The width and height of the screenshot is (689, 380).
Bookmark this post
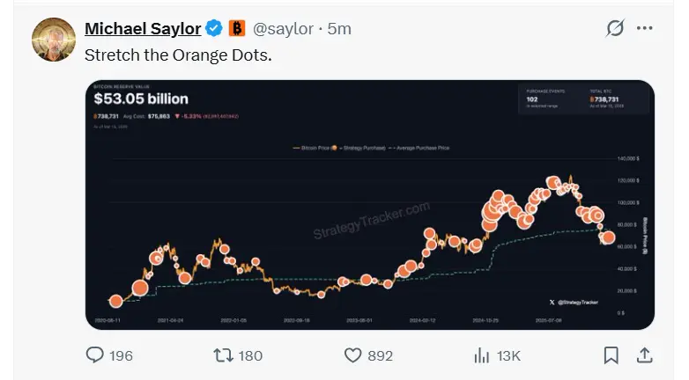[x=611, y=355]
